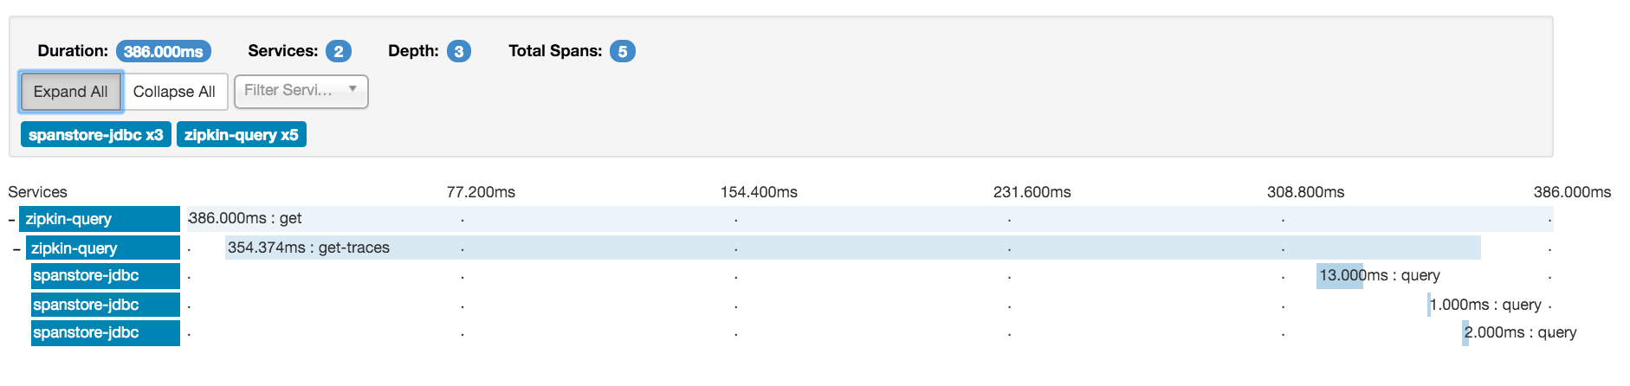1630x386 pixels.
Task: Click the Depth count badge
Action: click(x=459, y=52)
